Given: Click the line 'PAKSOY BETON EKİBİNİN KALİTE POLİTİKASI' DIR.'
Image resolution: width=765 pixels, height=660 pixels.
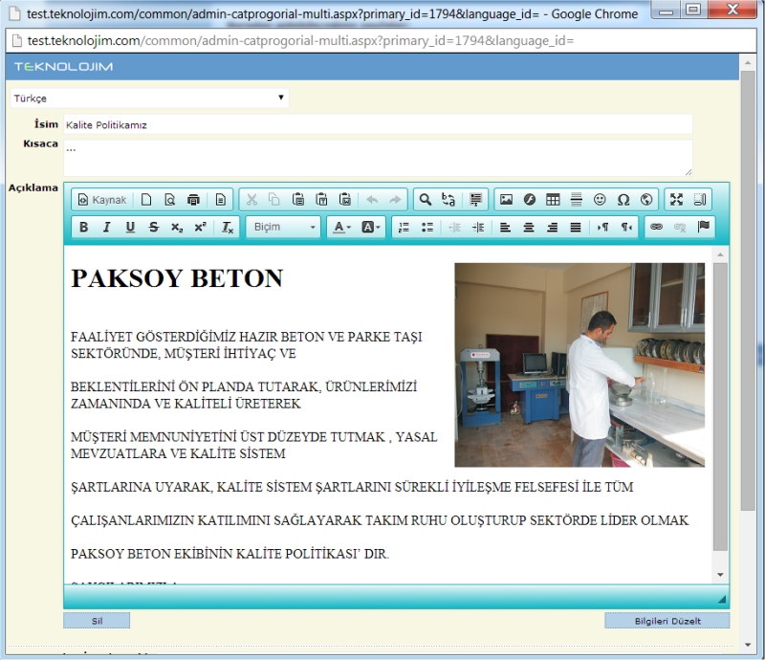Looking at the screenshot, I should tap(229, 554).
